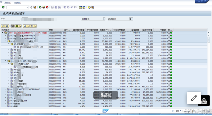
Task: Click into the command input field
Action: [16, 7]
